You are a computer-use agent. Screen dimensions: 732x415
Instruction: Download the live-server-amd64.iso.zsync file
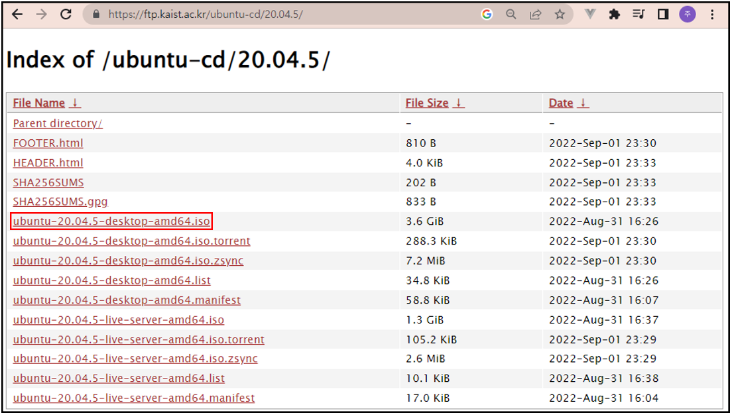click(x=135, y=359)
